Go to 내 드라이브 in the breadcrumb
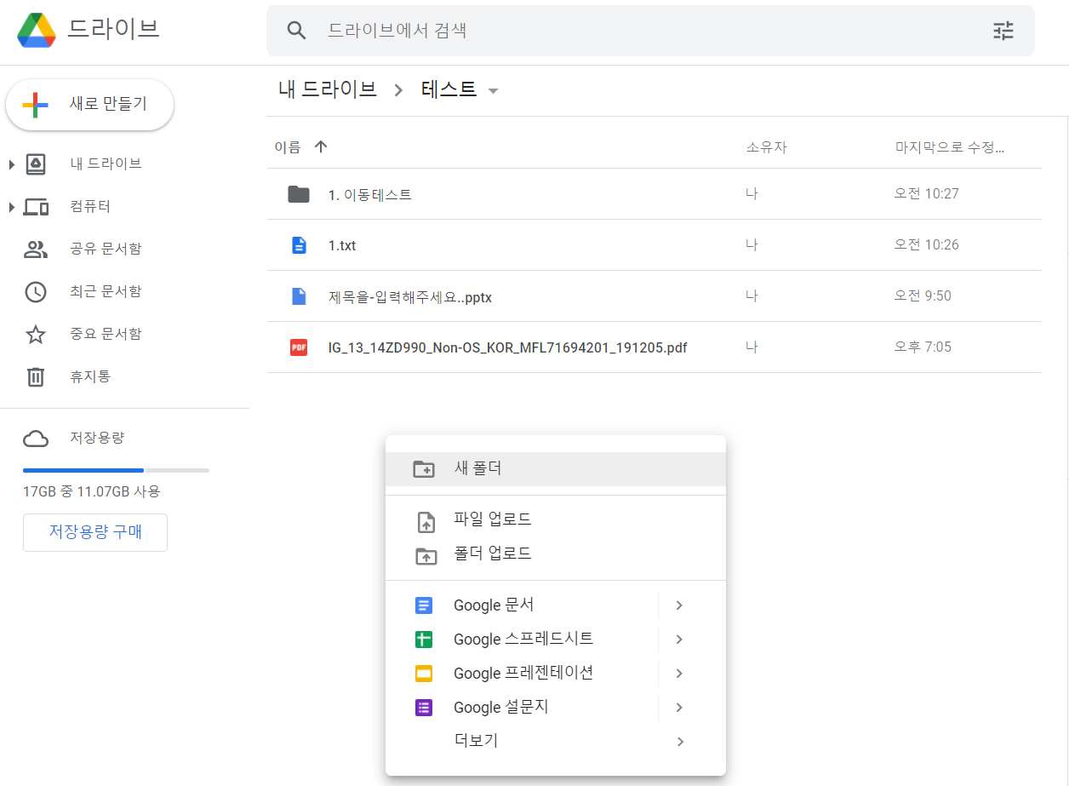This screenshot has width=1069, height=786. (x=328, y=89)
